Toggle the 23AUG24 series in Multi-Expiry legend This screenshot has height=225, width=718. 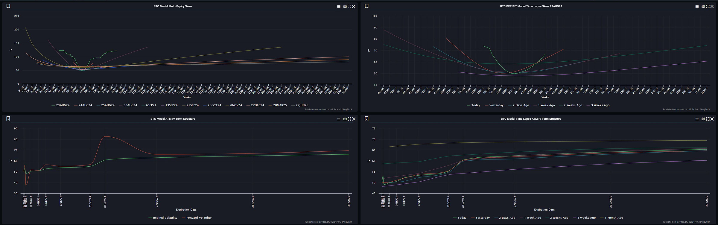(60, 105)
